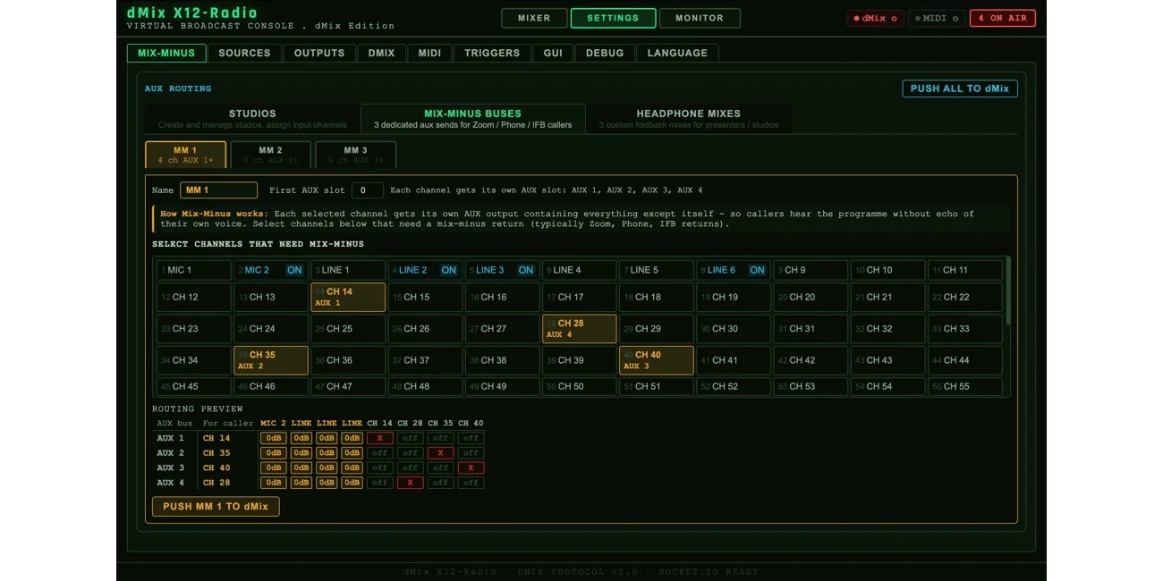This screenshot has width=1163, height=581.
Task: Click PUSH MM 1 TO dMix button
Action: (x=216, y=506)
